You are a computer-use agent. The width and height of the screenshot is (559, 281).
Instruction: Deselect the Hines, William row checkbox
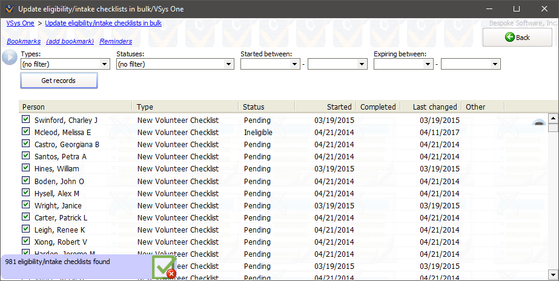pyautogui.click(x=26, y=168)
